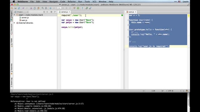Open the Run menu
This screenshot has height=112, width=200.
coord(80,2)
